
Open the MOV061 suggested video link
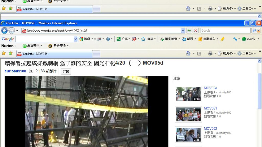point(210,108)
